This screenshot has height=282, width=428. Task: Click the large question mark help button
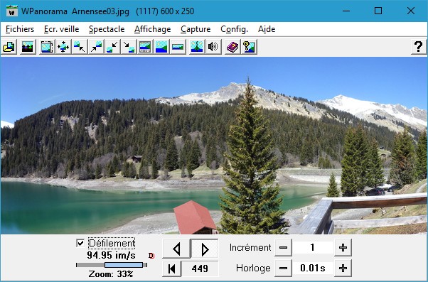tap(419, 47)
